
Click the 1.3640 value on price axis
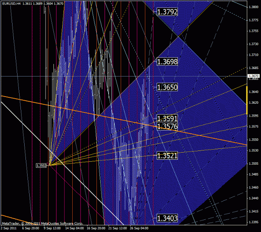point(253,92)
